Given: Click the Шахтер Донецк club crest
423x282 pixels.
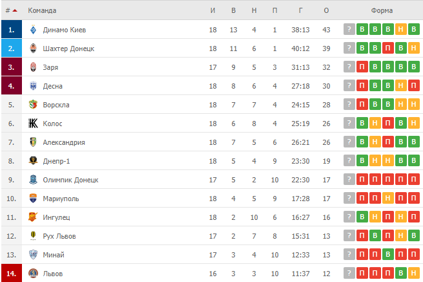Looking at the screenshot, I should [x=33, y=49].
